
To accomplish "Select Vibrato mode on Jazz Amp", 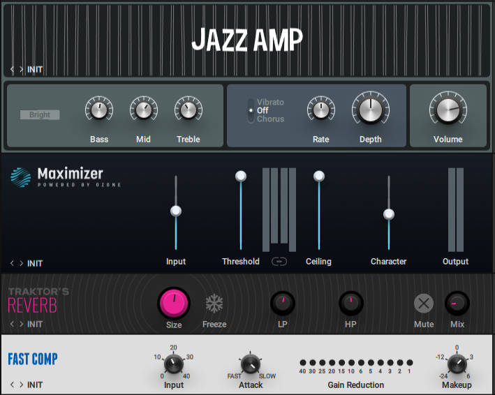I will (x=270, y=102).
